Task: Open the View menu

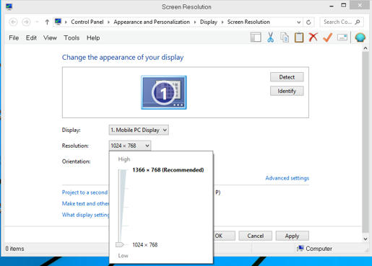Action: pyautogui.click(x=50, y=37)
